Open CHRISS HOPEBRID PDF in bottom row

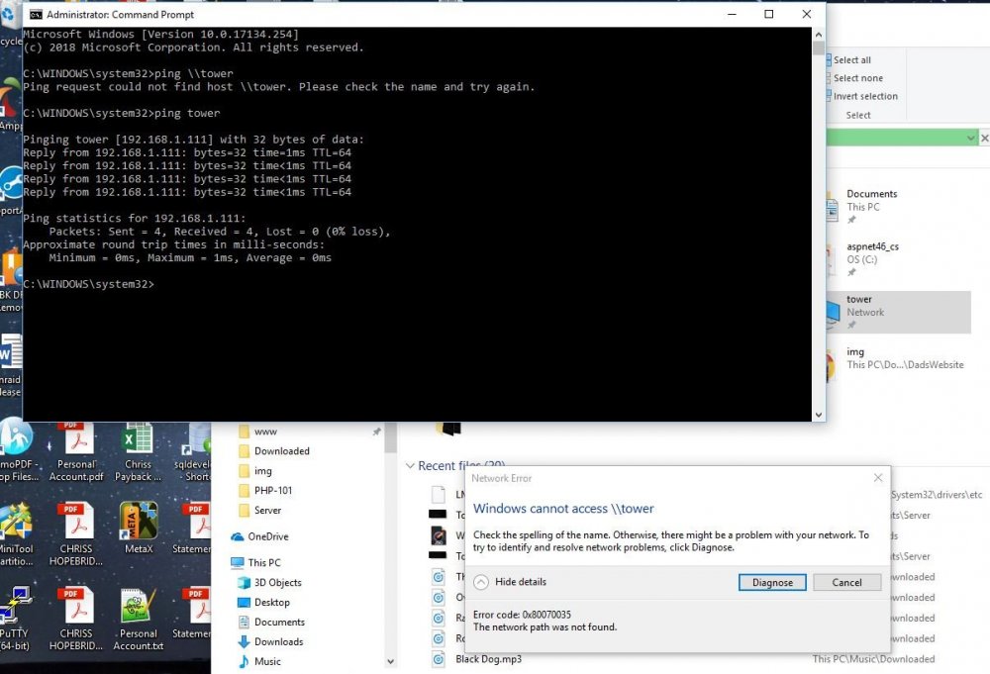click(76, 619)
